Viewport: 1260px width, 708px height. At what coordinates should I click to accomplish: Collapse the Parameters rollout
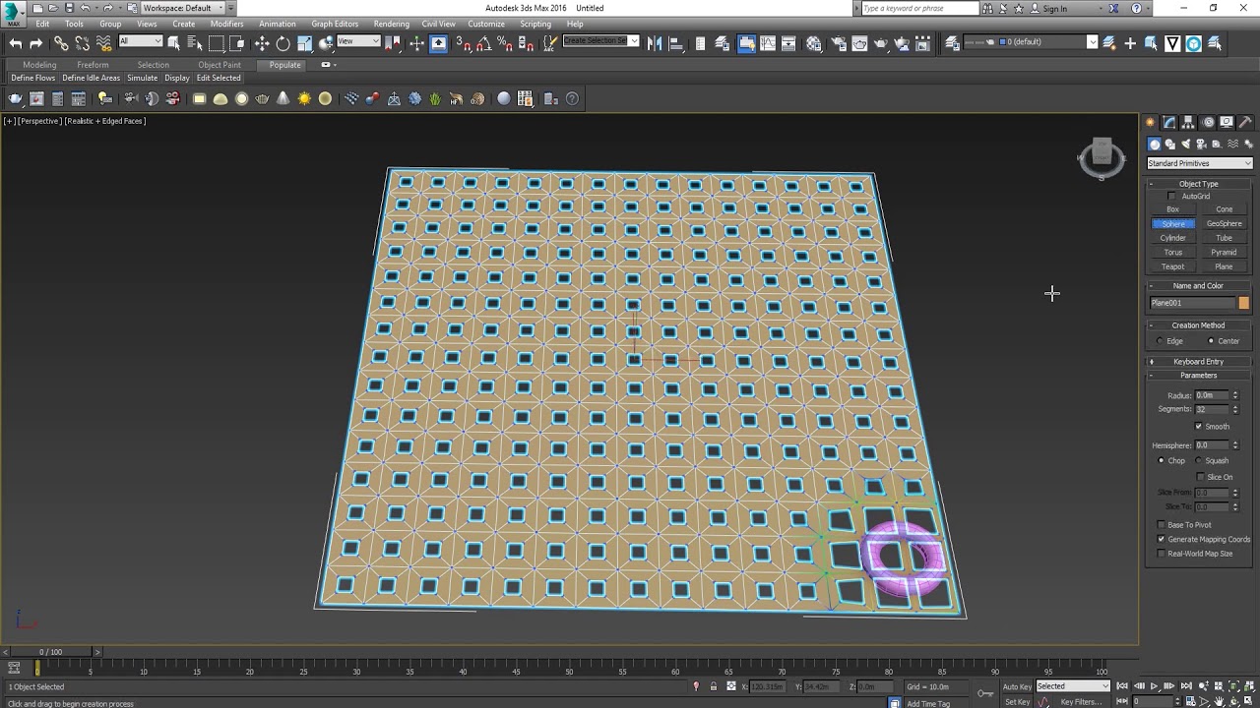point(1199,376)
